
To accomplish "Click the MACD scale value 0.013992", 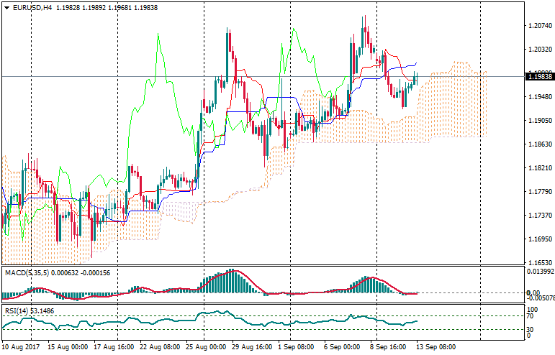I will coord(538,272).
